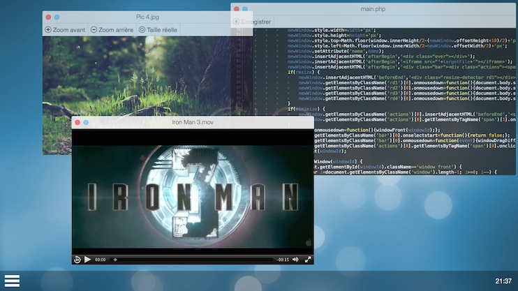Close the Pic 4.jpg window
518x291 pixels.
[49, 17]
